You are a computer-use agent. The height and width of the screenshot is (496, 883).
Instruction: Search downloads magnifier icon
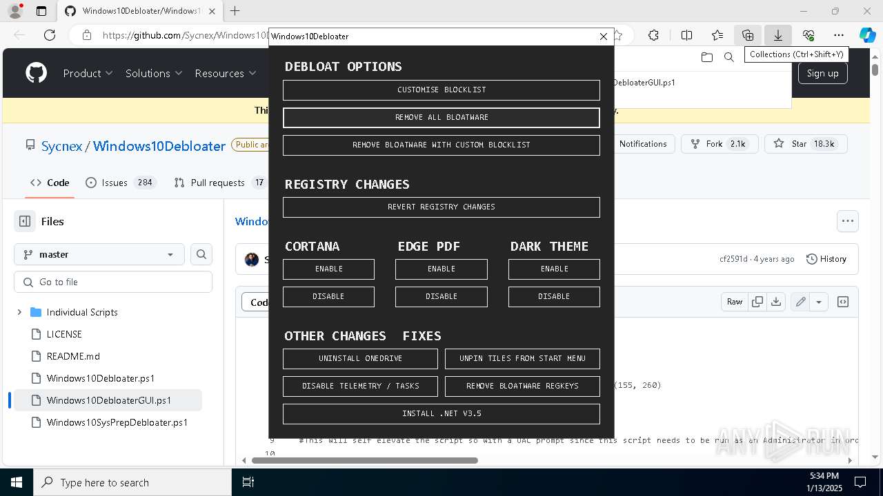(x=729, y=57)
